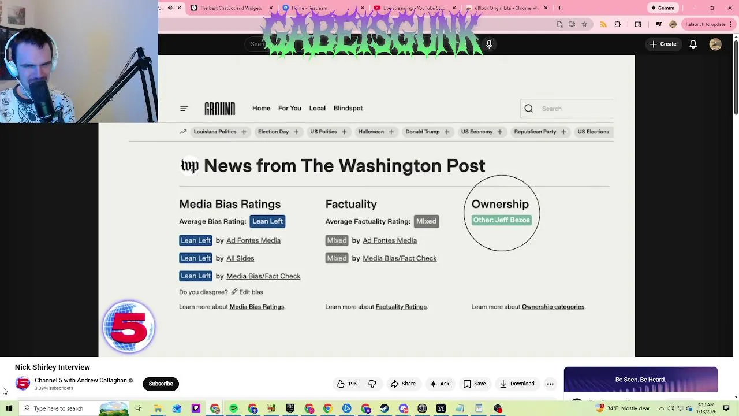Open Twitch app from the taskbar

point(196,408)
